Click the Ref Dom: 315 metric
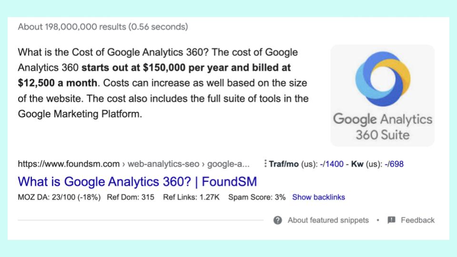 (130, 197)
